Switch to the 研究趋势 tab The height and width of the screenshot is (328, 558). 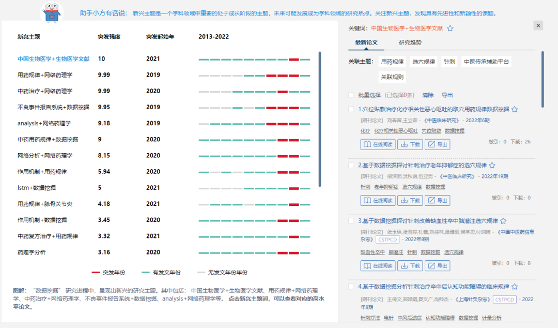tap(410, 42)
